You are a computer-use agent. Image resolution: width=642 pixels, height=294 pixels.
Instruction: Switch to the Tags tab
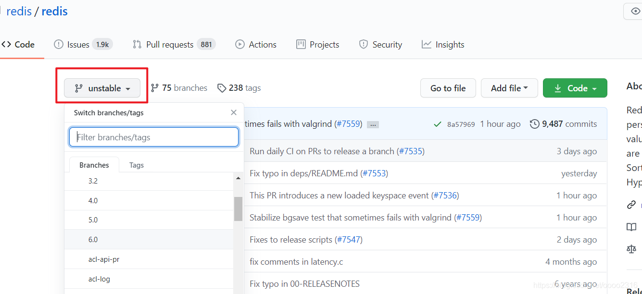137,165
